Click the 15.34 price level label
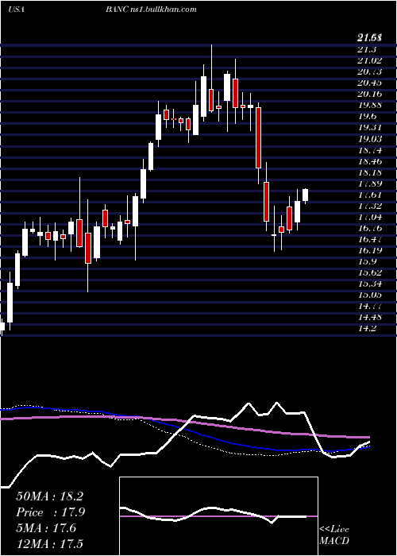397x556 pixels. click(368, 284)
